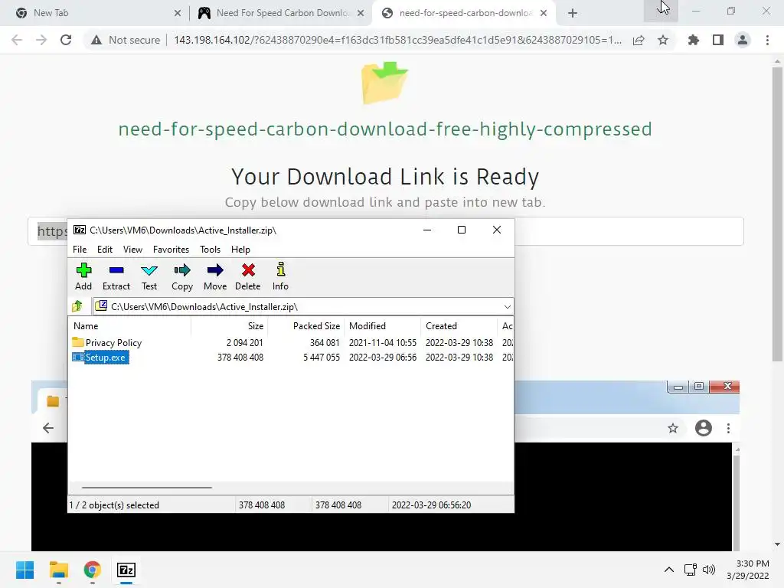Click the 7-Zip horizontal scrollbar
This screenshot has width=784, height=588.
(x=147, y=487)
